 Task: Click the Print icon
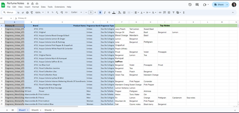27,13
